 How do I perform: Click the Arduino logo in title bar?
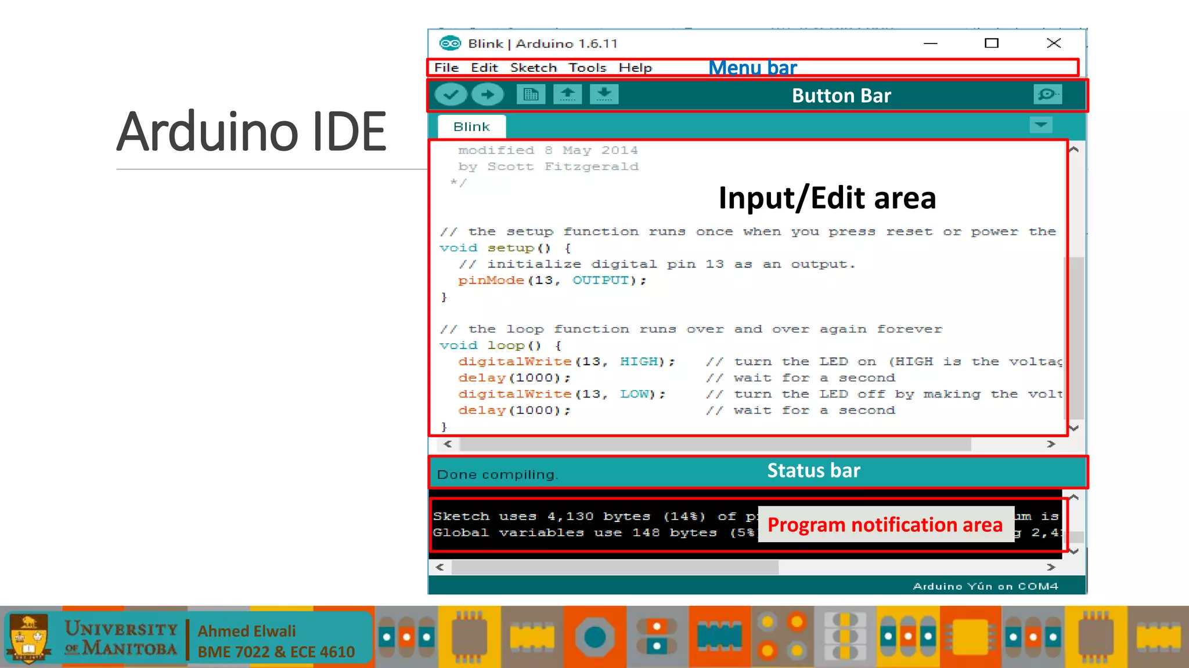450,43
